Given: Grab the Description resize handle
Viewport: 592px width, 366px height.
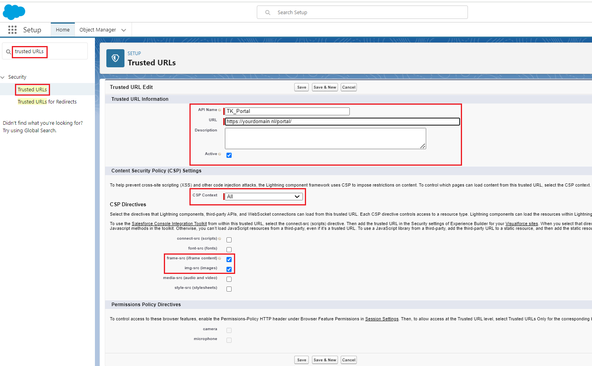Looking at the screenshot, I should coord(423,146).
